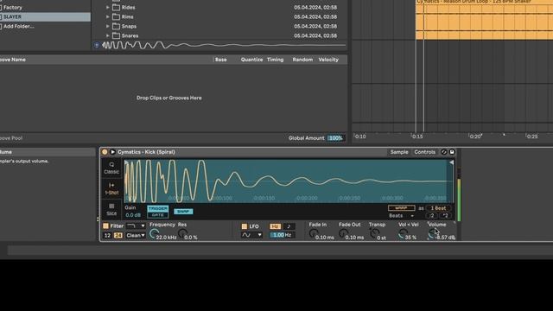The width and height of the screenshot is (553, 311).
Task: Select the Snaps folder icon
Action: 116,26
